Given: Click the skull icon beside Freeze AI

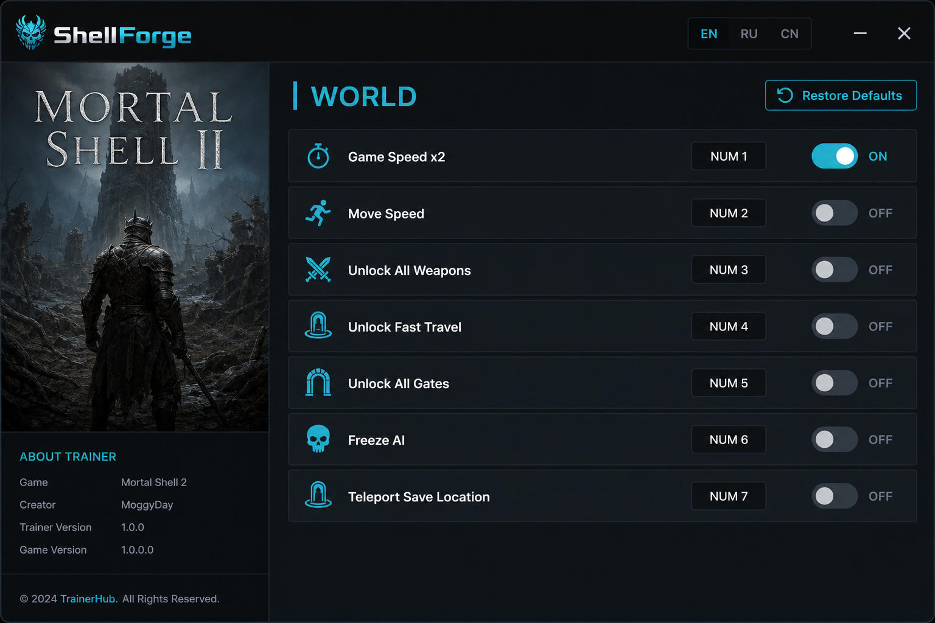Looking at the screenshot, I should pyautogui.click(x=318, y=439).
